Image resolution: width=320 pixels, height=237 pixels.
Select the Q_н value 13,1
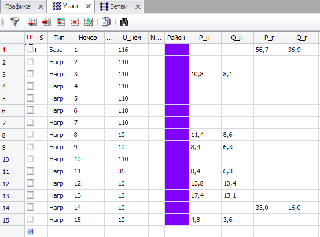coord(237,195)
